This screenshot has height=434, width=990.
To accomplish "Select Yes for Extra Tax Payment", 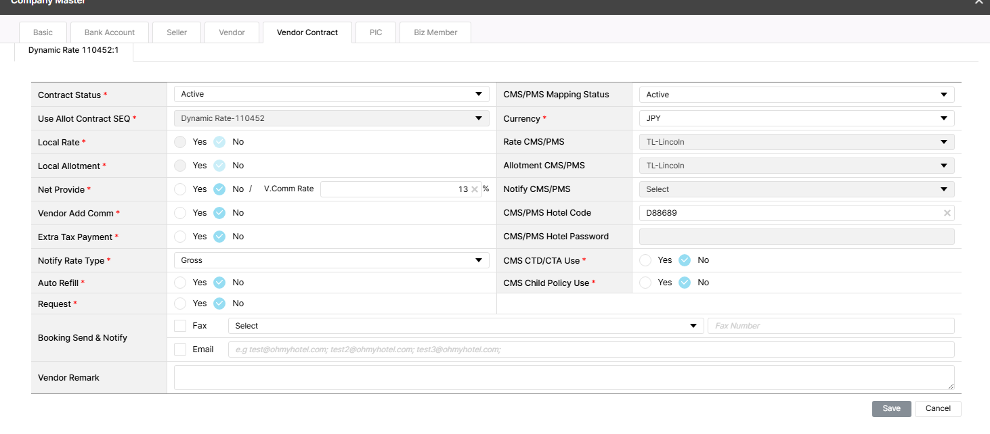I will (x=180, y=237).
